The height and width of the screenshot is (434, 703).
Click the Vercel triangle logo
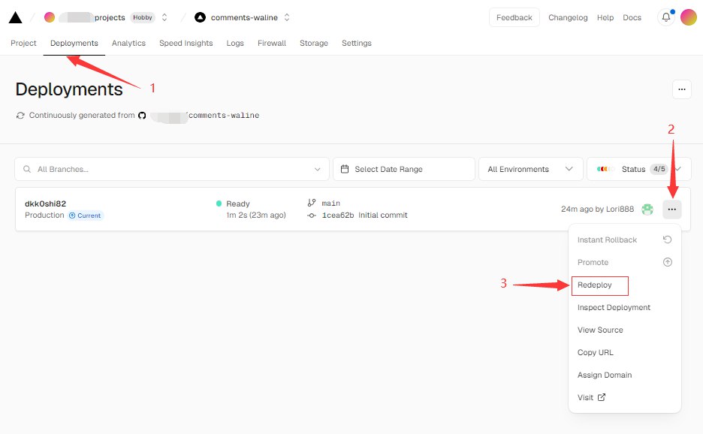coord(15,17)
